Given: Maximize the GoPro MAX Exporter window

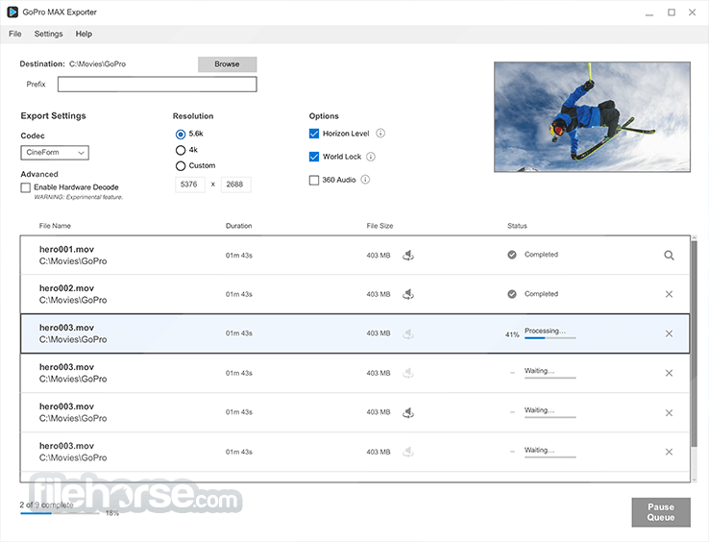Looking at the screenshot, I should [672, 12].
